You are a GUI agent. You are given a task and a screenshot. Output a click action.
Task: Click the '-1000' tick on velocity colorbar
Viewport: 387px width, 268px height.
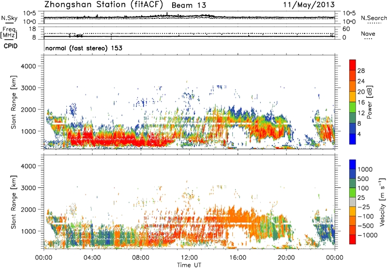pos(368,235)
